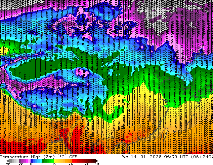
Task: Click the dark purple legend swatch at -22
Action: coord(20,161)
